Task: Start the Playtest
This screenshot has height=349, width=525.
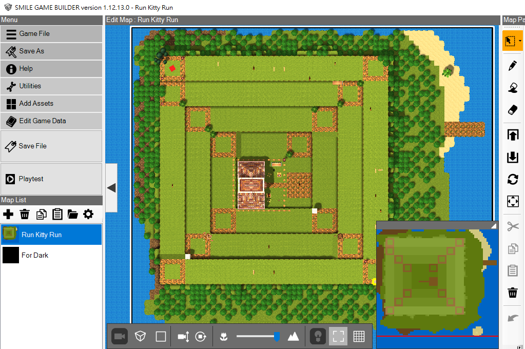Action: click(x=51, y=179)
